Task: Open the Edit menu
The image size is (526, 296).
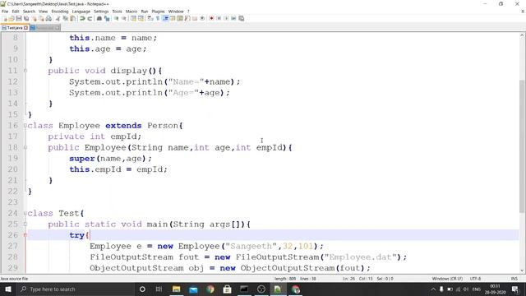Action: (16, 11)
